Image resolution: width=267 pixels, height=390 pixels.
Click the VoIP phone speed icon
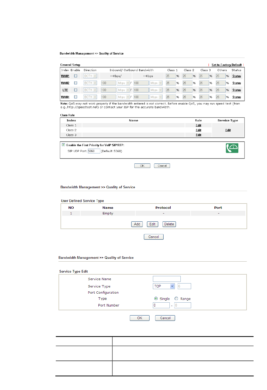tap(232, 148)
